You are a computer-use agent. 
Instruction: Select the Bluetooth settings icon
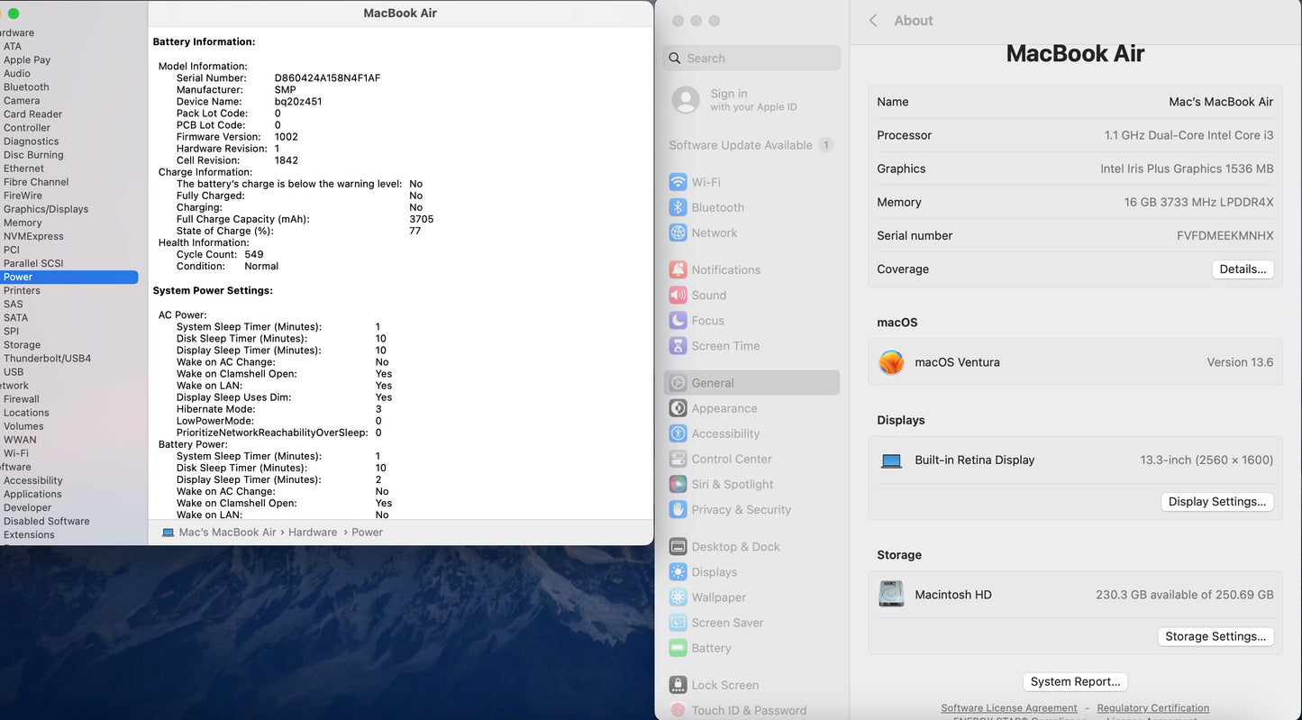pos(678,207)
